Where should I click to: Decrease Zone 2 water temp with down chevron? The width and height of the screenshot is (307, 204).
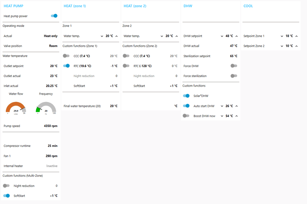click(162, 36)
